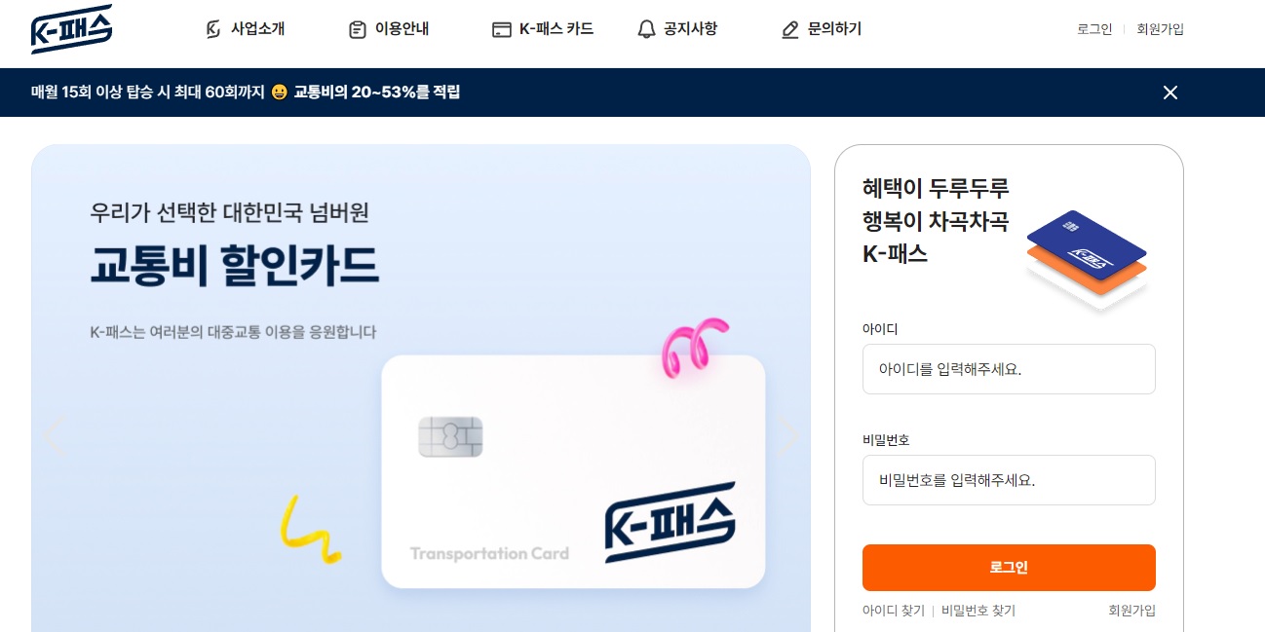Focus the 아이디 input field
Viewport: 1265px width, 632px height.
[1009, 369]
